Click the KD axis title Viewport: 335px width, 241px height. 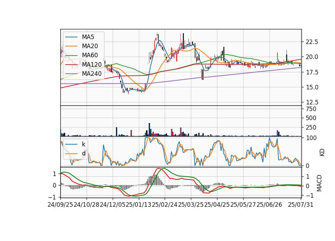[x=322, y=152]
